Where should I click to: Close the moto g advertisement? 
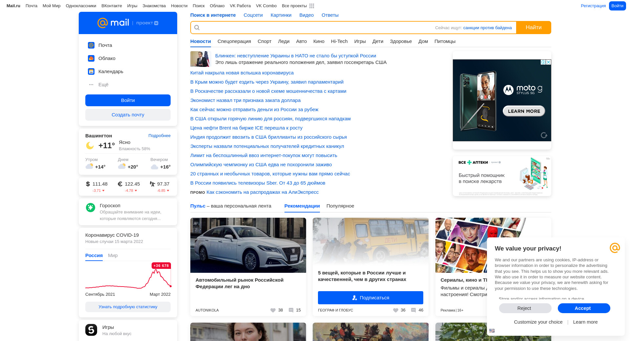click(548, 62)
